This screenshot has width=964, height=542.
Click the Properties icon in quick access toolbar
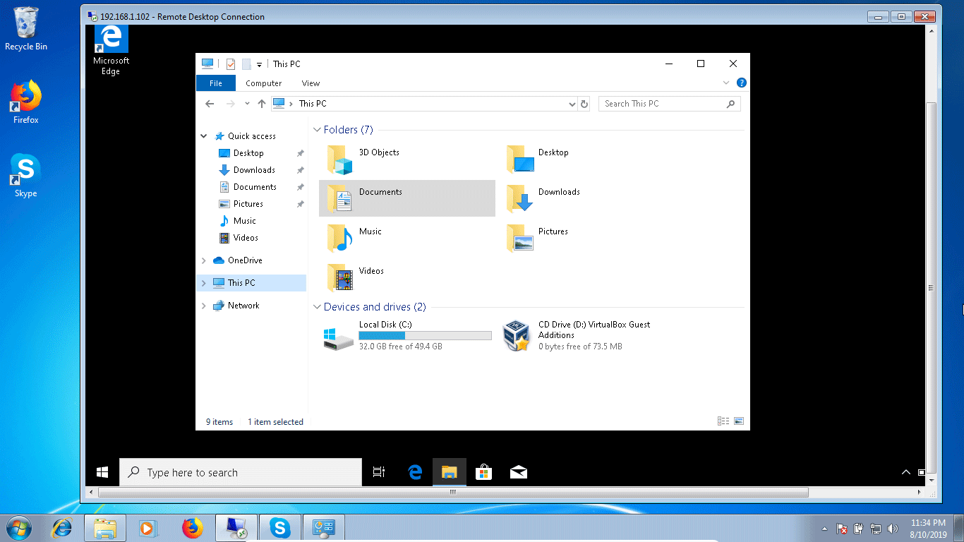click(231, 64)
